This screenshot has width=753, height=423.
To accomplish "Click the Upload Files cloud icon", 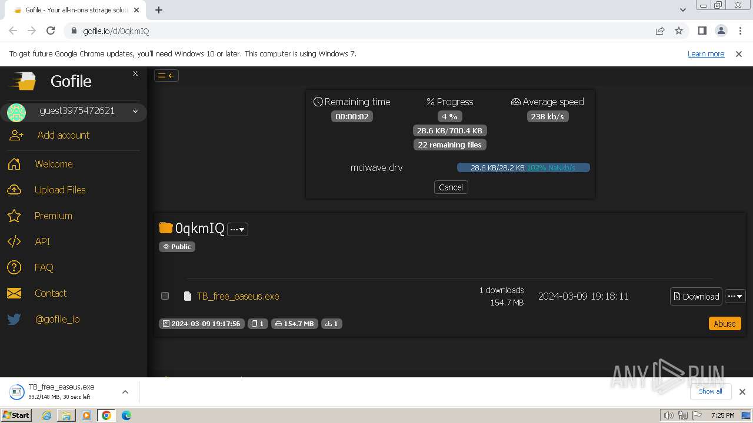I will [15, 190].
